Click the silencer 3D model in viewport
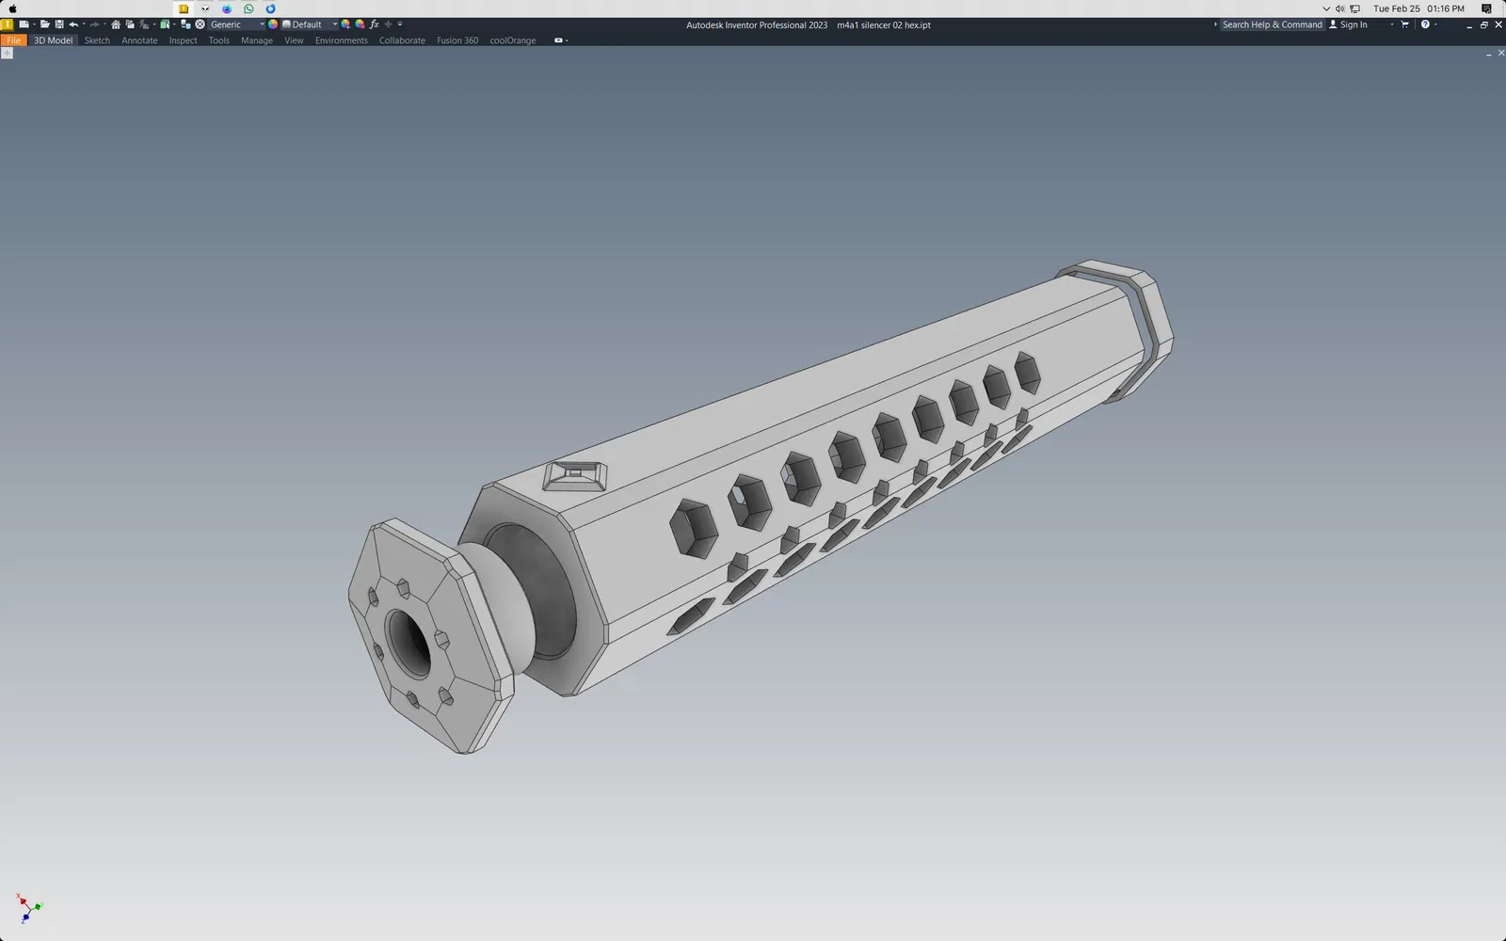The width and height of the screenshot is (1506, 941). point(761,506)
